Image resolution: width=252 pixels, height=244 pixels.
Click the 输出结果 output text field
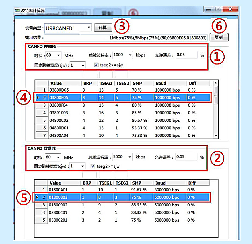pyautogui.click(x=126, y=38)
